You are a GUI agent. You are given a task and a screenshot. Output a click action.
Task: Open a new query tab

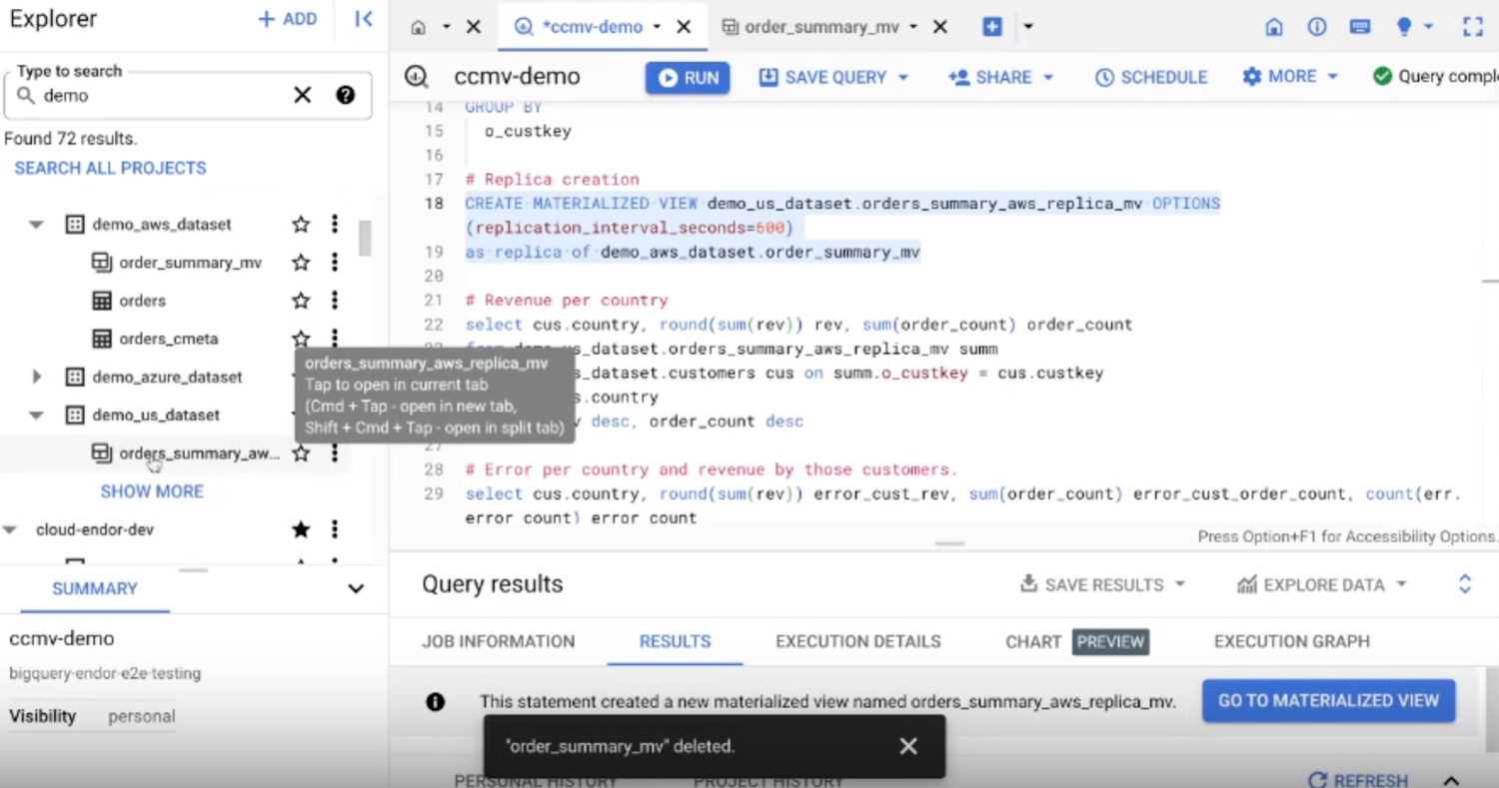[x=992, y=27]
